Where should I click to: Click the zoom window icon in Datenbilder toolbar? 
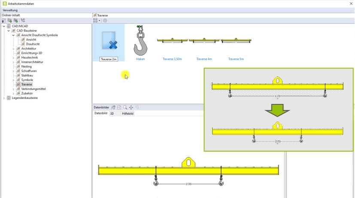119,107
